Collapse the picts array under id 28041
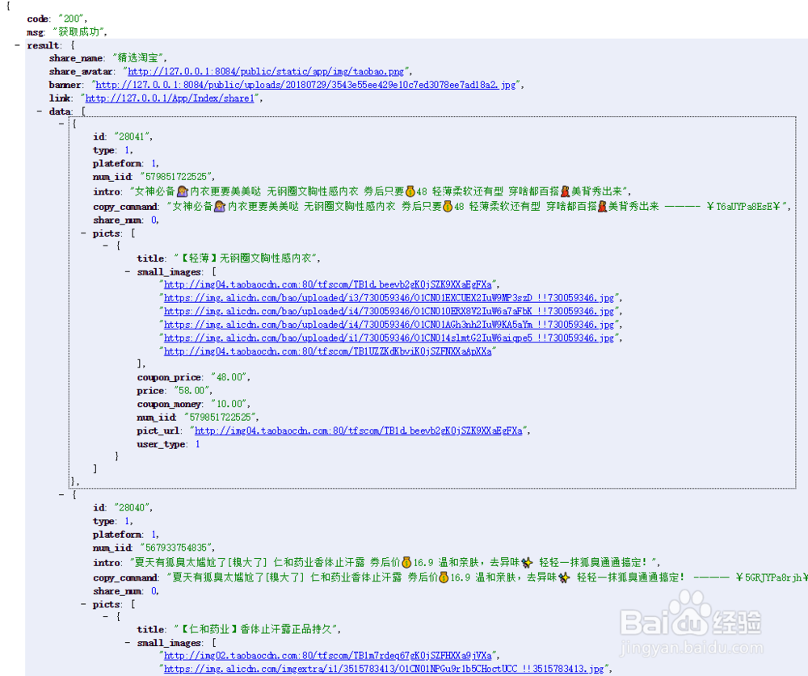The height and width of the screenshot is (676, 808). pos(83,233)
